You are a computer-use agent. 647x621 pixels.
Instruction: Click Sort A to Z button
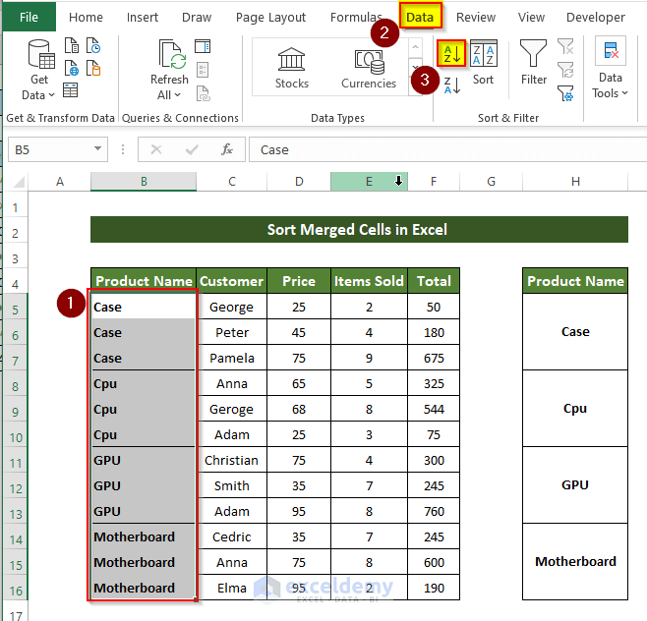click(x=451, y=53)
